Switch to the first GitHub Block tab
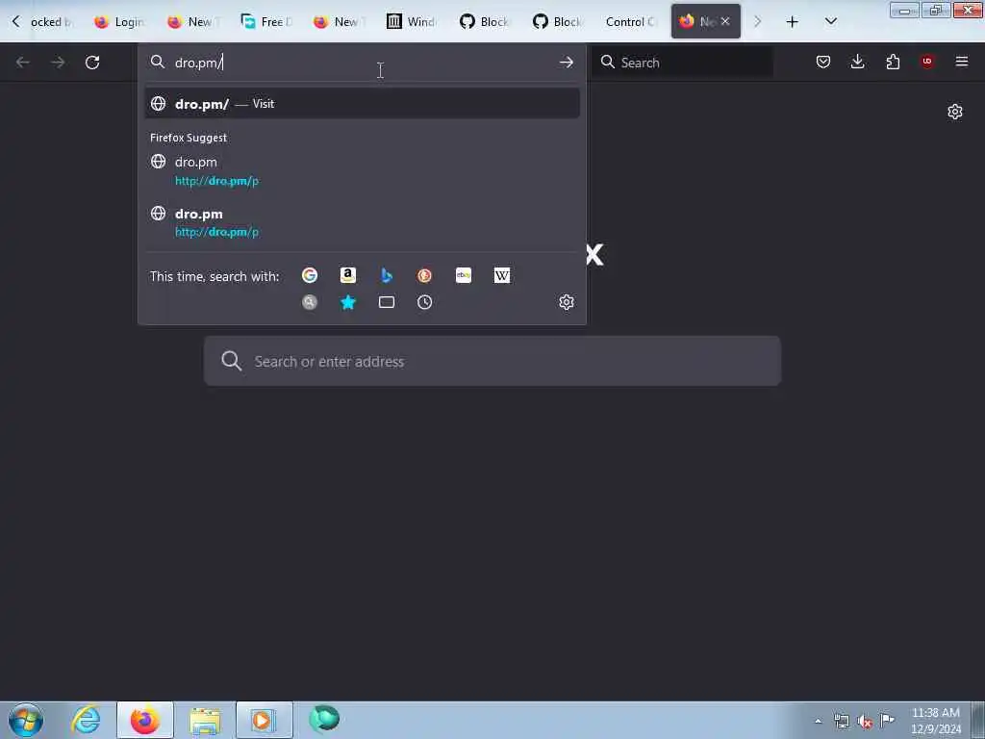 click(485, 22)
